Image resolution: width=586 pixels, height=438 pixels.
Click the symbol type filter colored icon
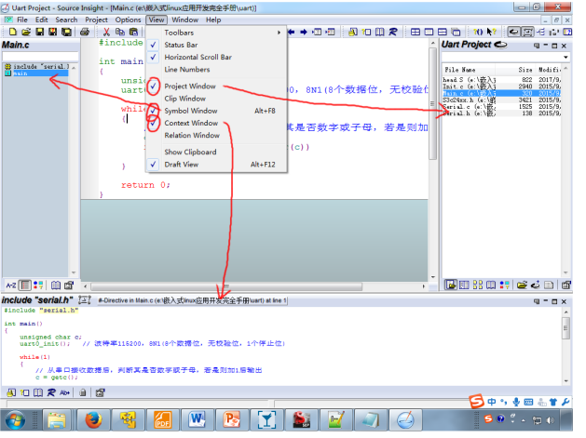click(38, 285)
